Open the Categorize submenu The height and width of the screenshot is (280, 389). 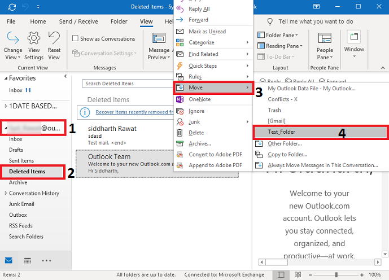[213, 42]
